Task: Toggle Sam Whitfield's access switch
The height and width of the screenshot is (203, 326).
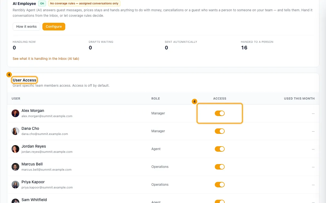Action: (x=219, y=201)
